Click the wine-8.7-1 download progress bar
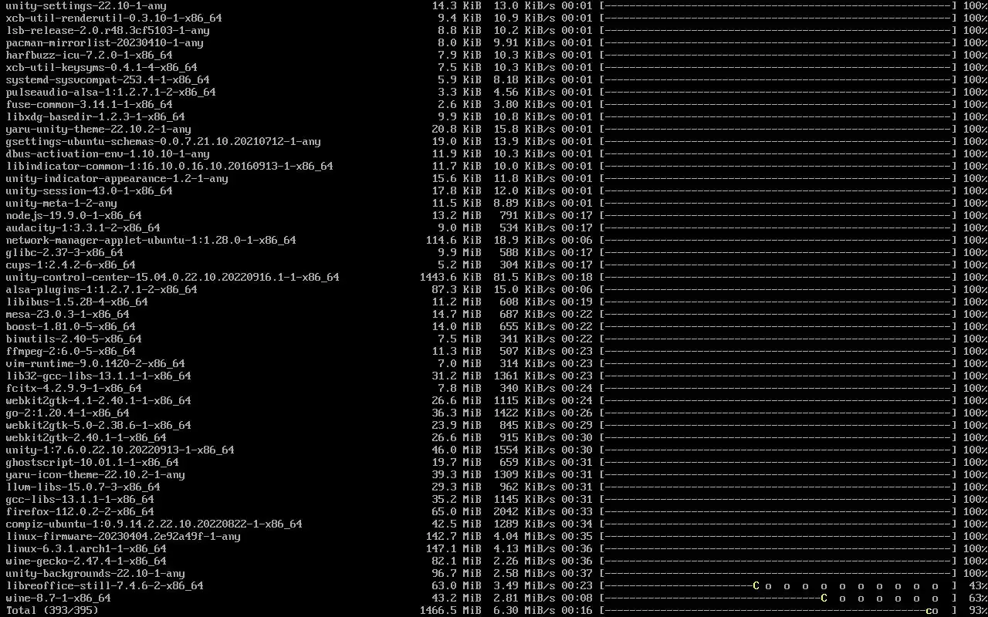Image resolution: width=988 pixels, height=617 pixels. 778,598
